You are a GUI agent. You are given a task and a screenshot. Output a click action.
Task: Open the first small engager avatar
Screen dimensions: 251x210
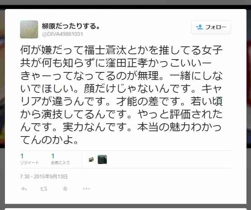click(91, 159)
